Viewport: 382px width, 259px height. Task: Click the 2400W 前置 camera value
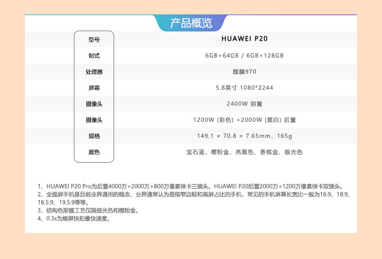coord(244,104)
